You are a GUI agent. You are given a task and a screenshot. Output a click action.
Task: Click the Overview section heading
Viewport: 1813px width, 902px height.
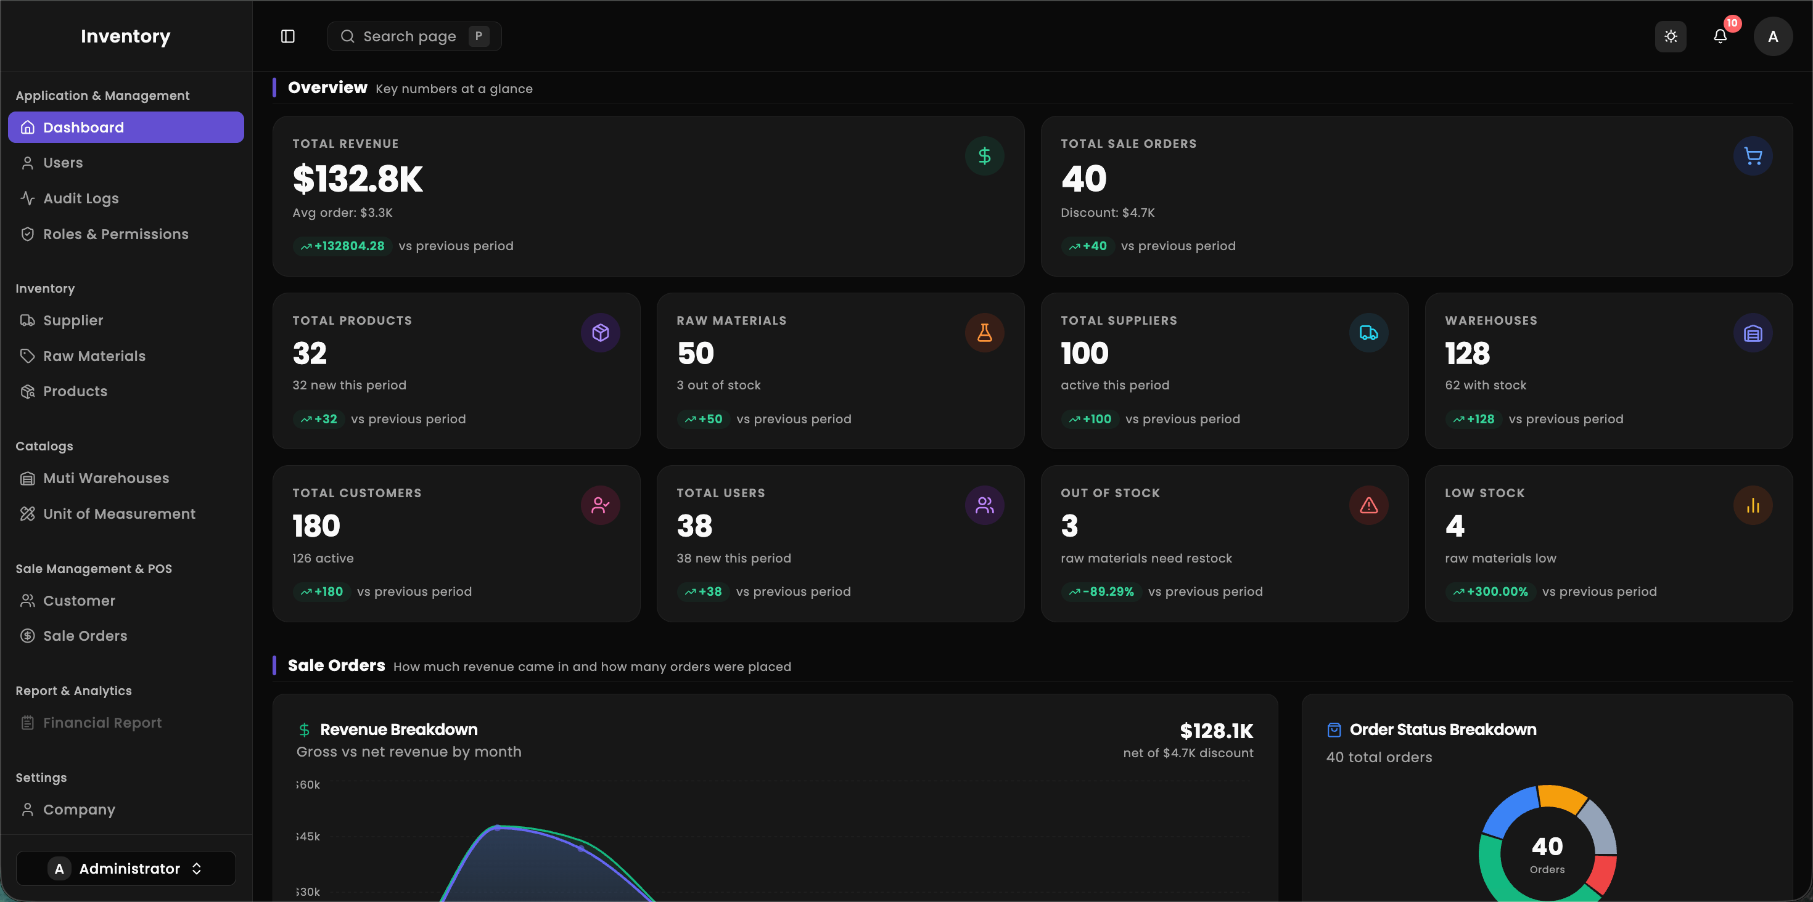pyautogui.click(x=327, y=88)
